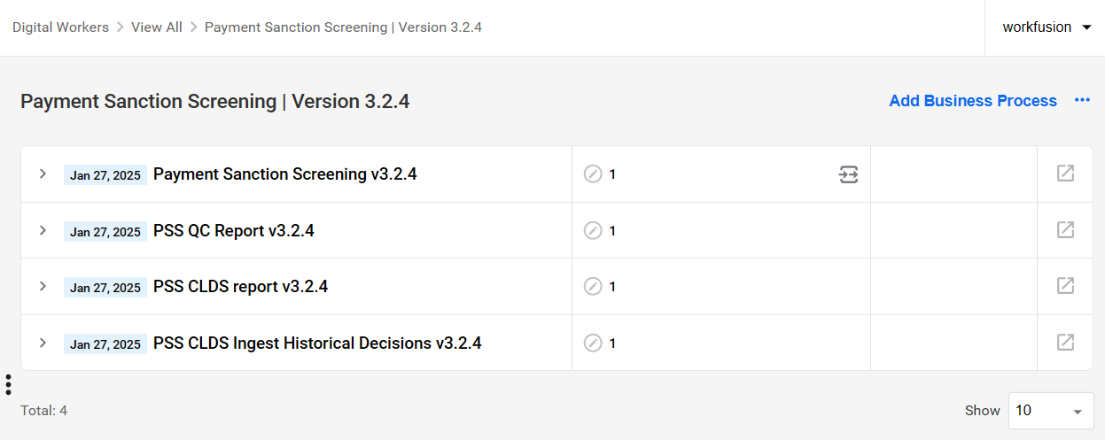Expand the PSS QC Report v3.2.4 row
1105x440 pixels.
[43, 230]
